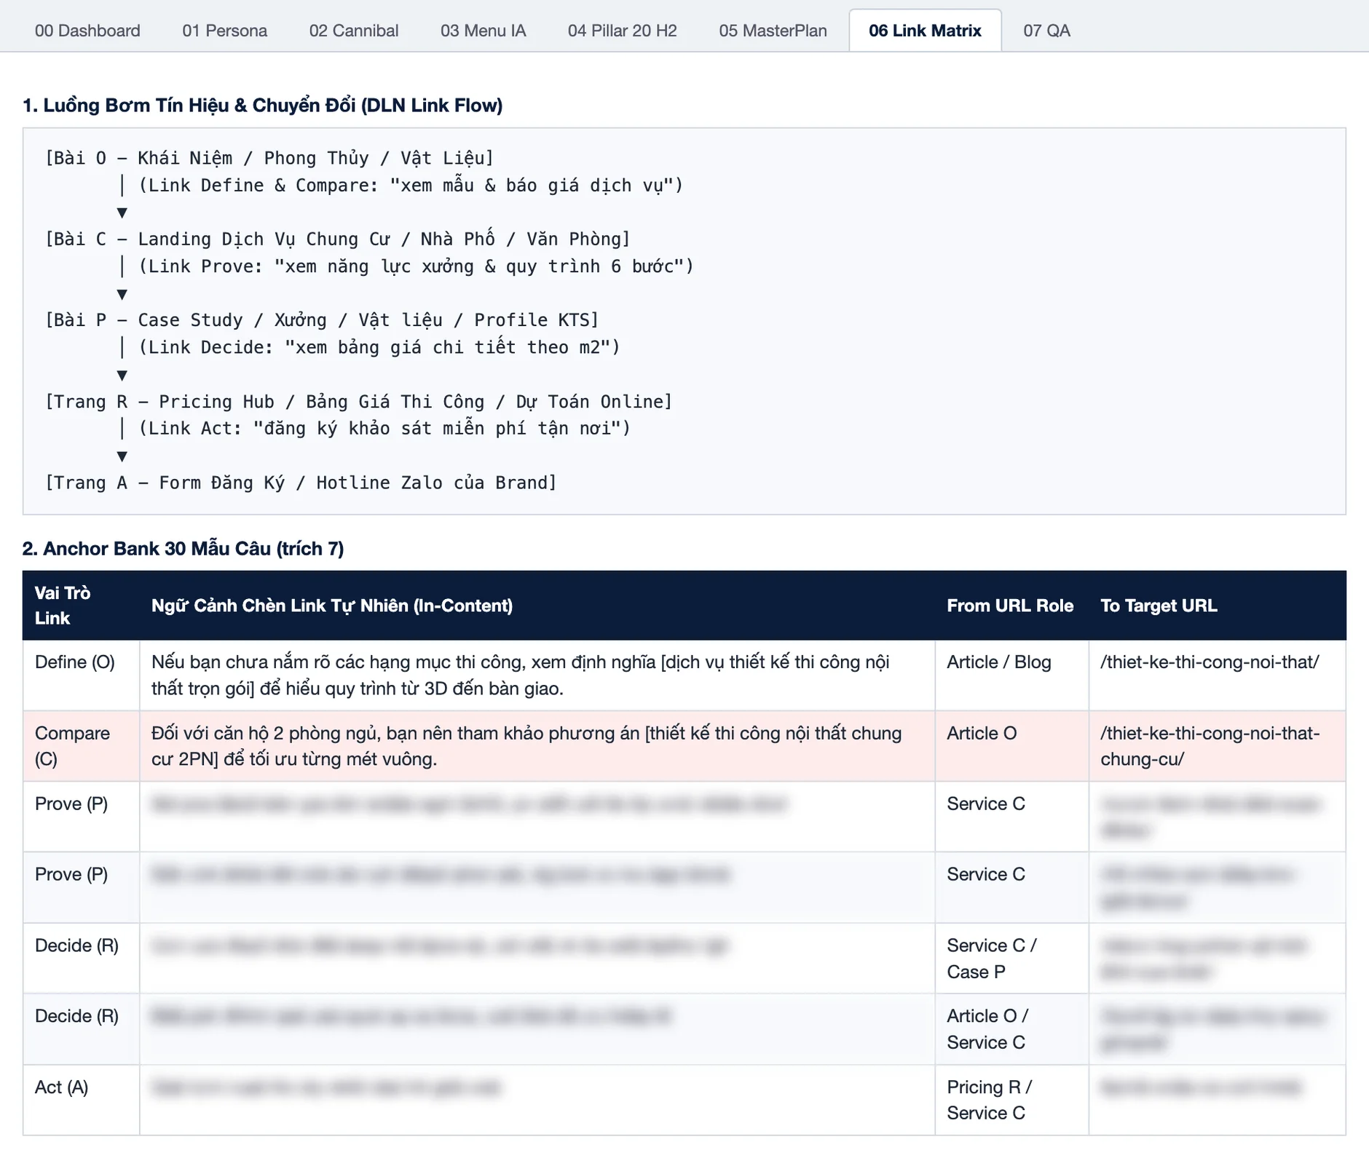This screenshot has height=1150, width=1369.
Task: Click the /thiet-ke-thi-cong-noi-that-chung-cu/ URL cell
Action: click(x=1217, y=746)
